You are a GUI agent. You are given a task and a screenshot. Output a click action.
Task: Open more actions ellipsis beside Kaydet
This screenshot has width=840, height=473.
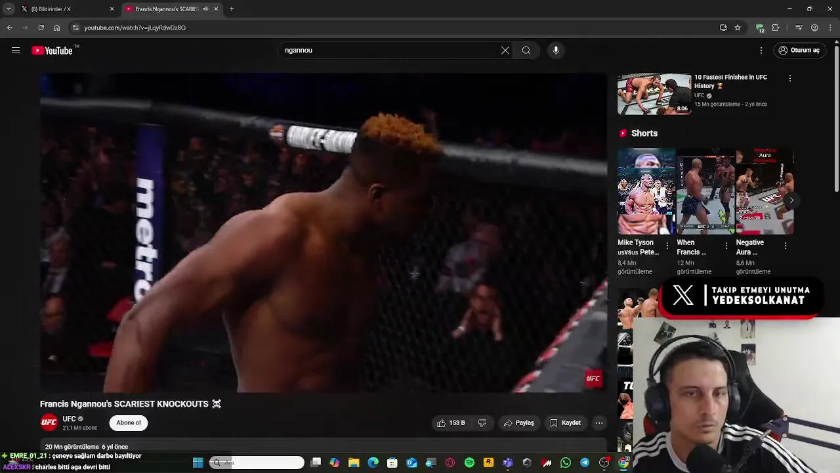point(599,423)
